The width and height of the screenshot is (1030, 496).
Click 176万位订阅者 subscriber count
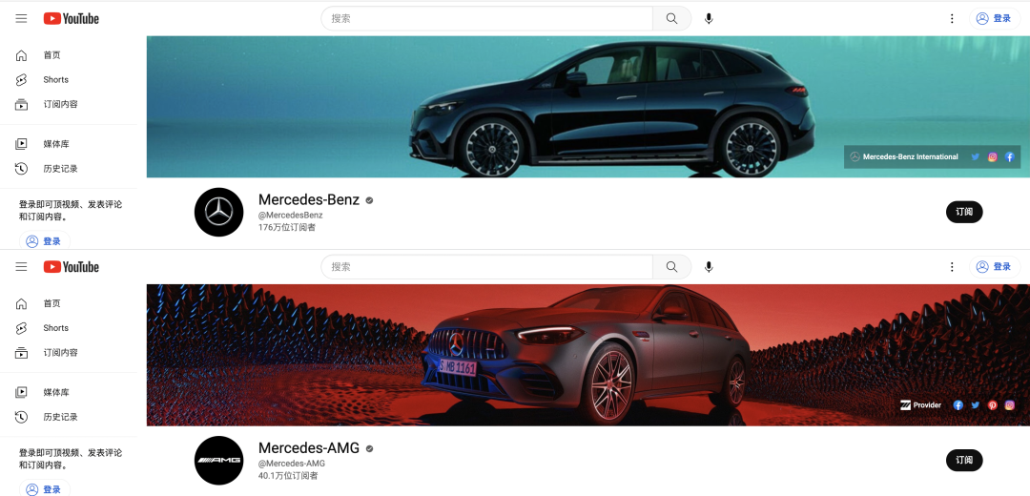pos(287,227)
